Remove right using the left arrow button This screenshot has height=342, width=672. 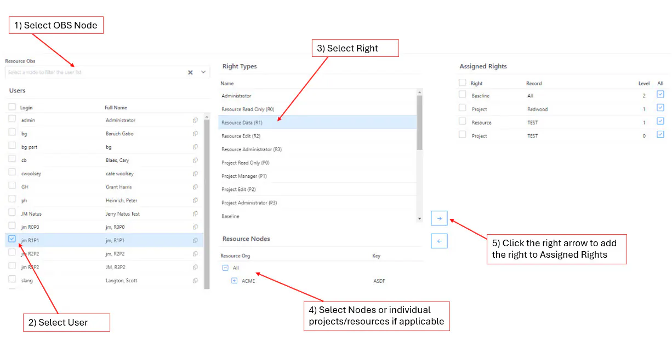point(439,241)
